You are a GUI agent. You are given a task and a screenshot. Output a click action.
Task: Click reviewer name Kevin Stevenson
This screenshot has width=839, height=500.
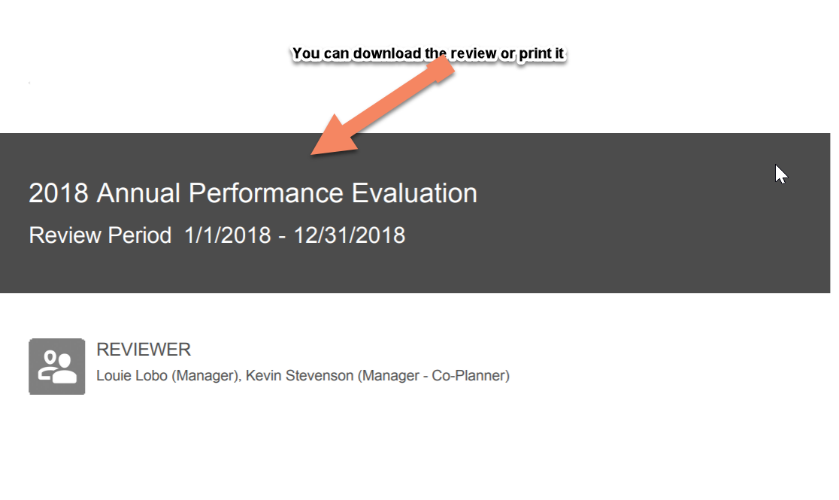click(299, 376)
